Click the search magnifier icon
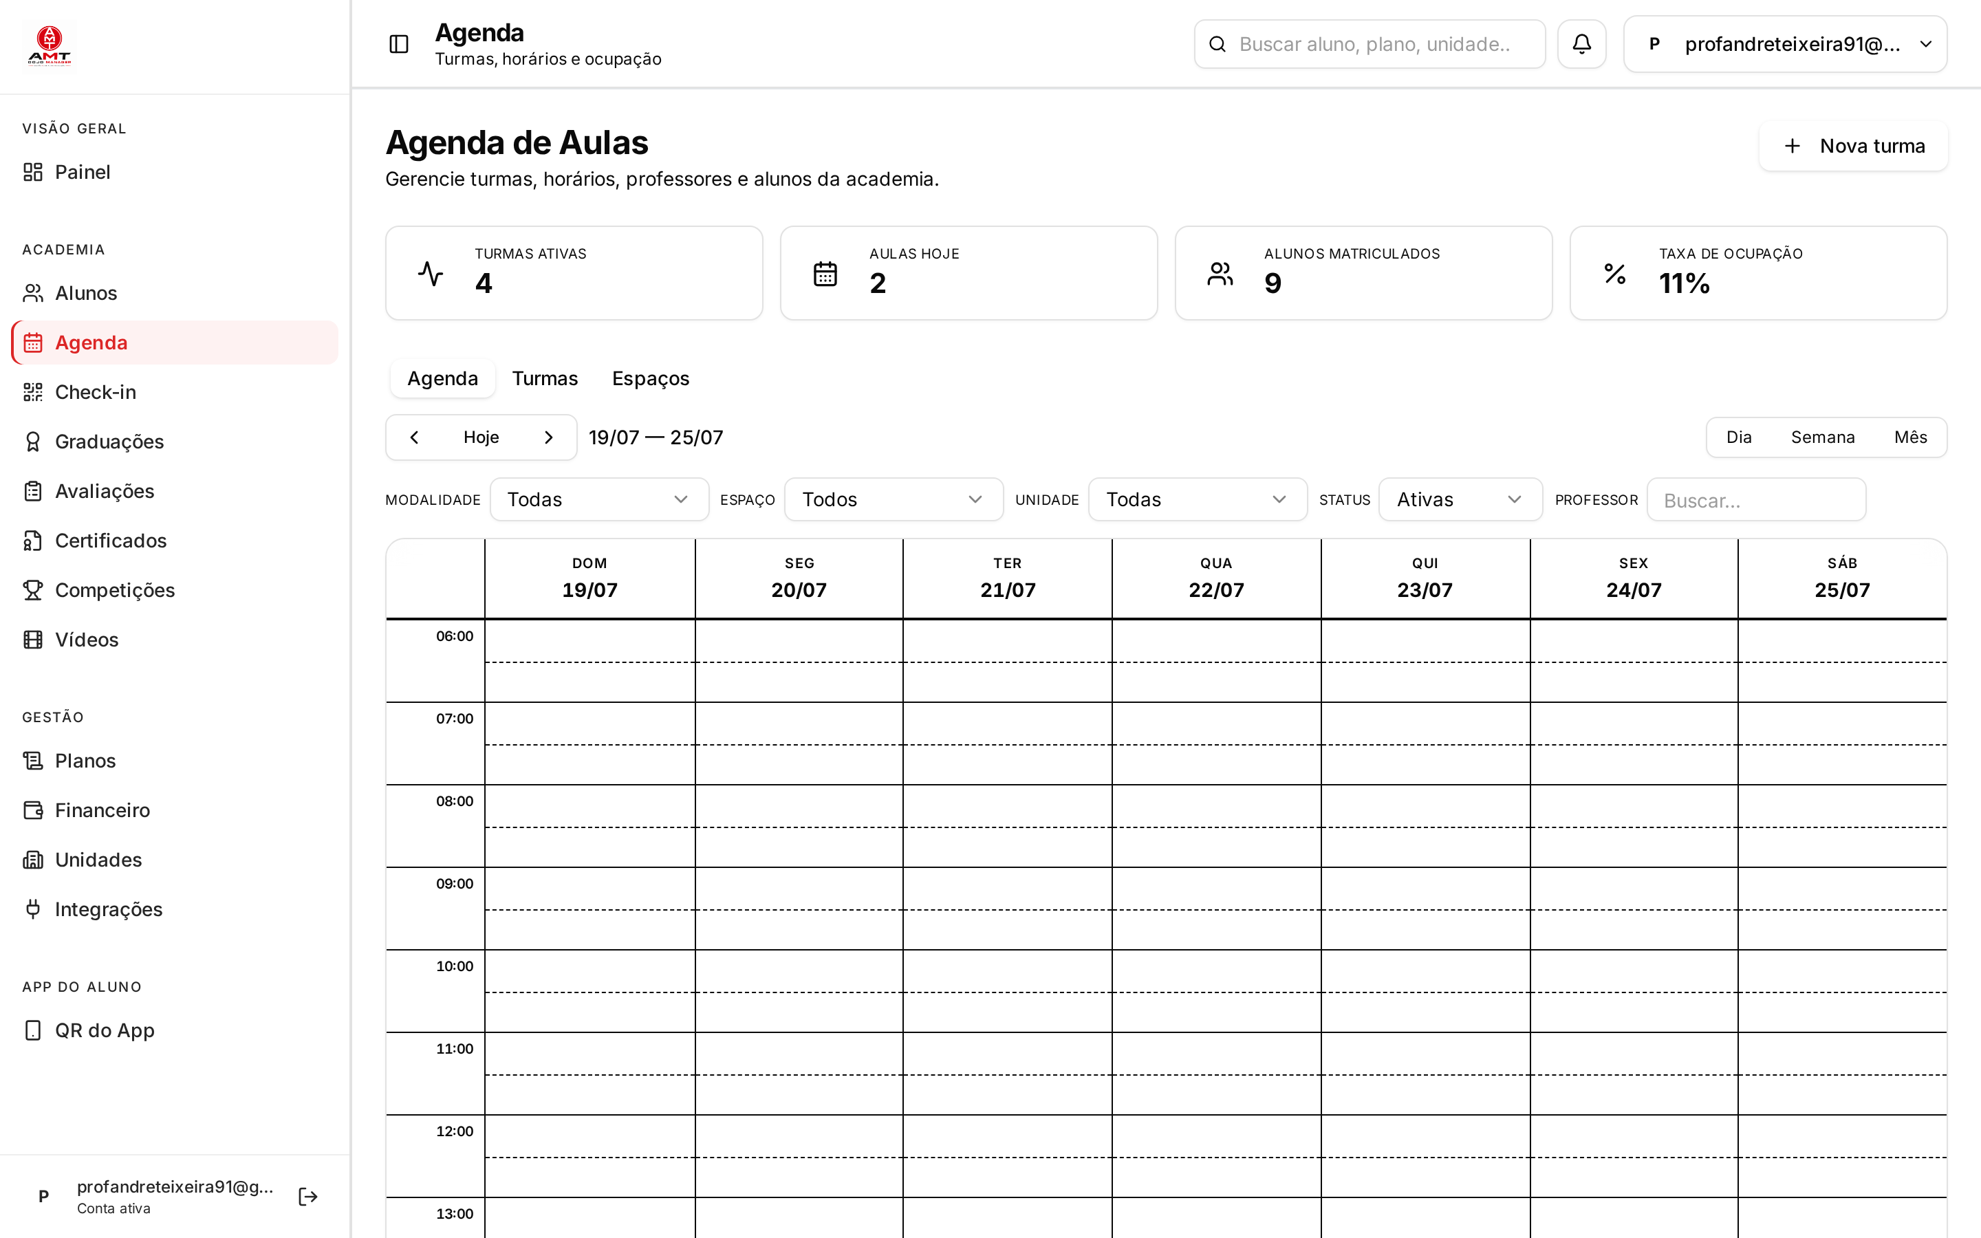The width and height of the screenshot is (1981, 1238). [x=1217, y=44]
